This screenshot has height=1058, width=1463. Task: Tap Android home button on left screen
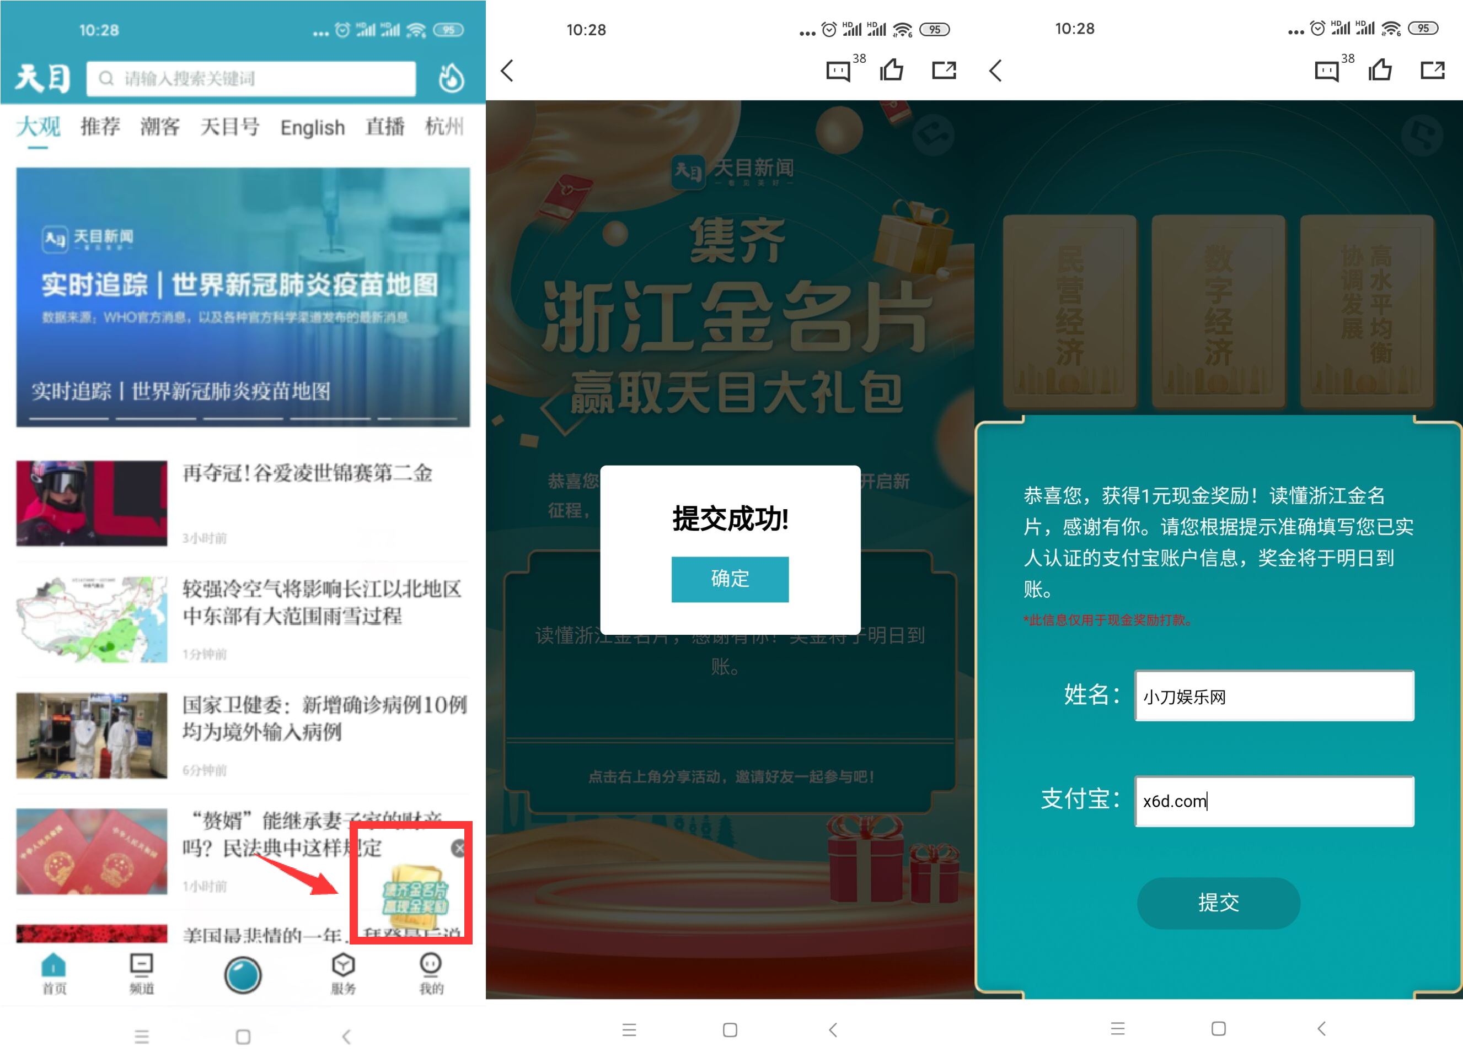243,1037
